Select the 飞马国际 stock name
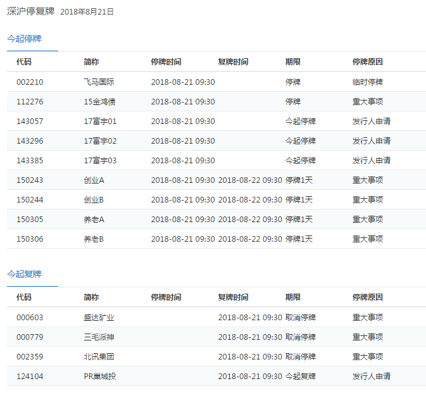The width and height of the screenshot is (426, 393). [x=99, y=82]
